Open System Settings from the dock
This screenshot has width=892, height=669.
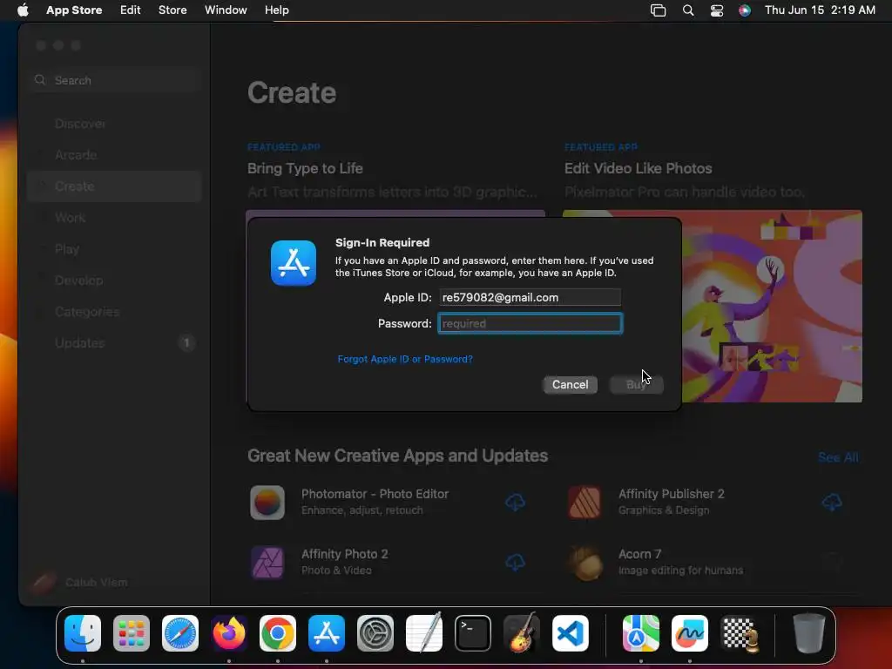click(375, 633)
